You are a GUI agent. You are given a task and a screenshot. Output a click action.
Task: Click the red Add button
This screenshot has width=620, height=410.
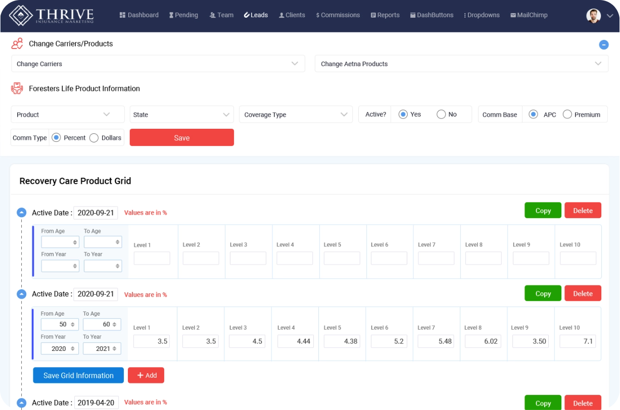click(x=146, y=375)
